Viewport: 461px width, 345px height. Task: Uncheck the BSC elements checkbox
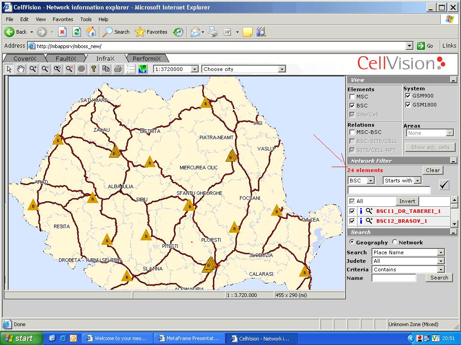(x=352, y=106)
